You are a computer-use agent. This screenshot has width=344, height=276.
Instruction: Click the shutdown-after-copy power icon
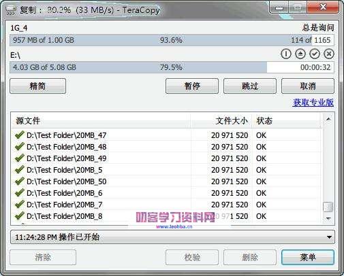coord(286,54)
